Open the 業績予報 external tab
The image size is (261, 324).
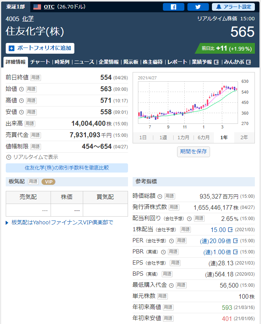tap(205, 62)
